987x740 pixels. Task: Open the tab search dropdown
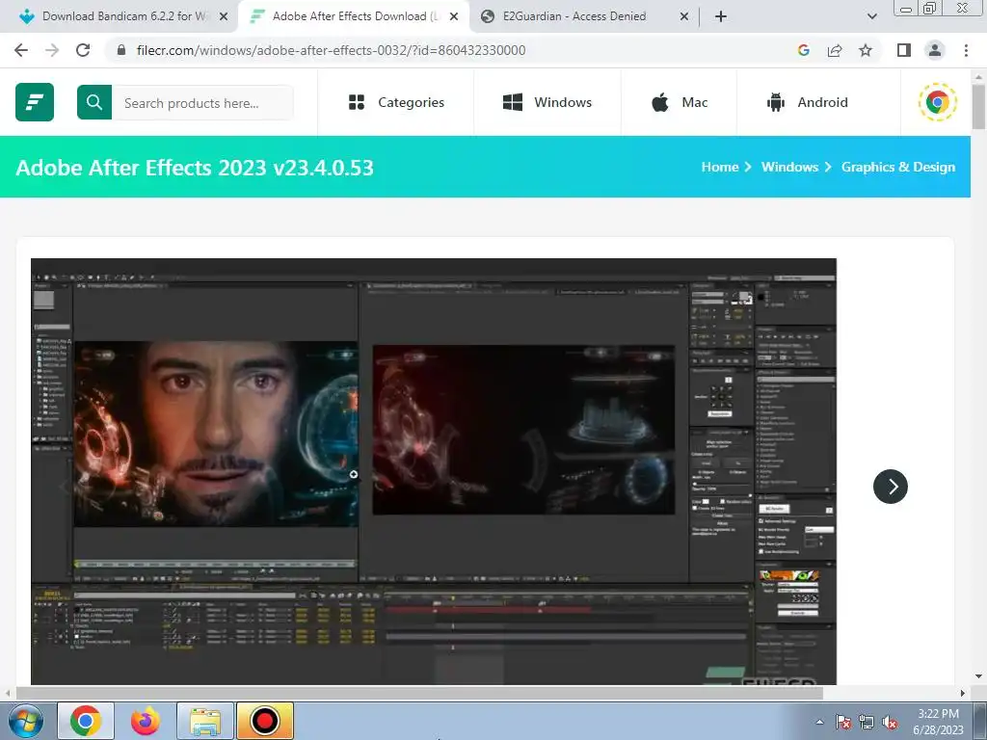pos(871,17)
